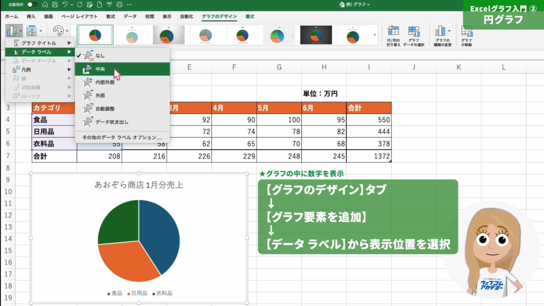
Task: Click the home icon in title bar
Action: tap(46, 4)
